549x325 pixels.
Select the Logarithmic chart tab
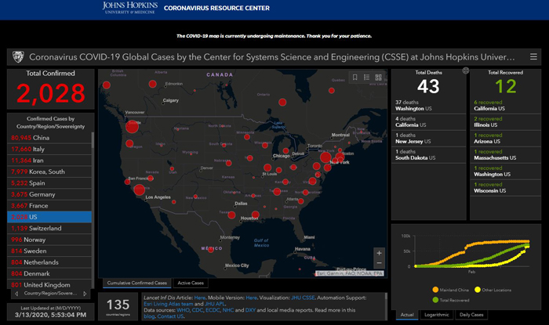click(436, 315)
